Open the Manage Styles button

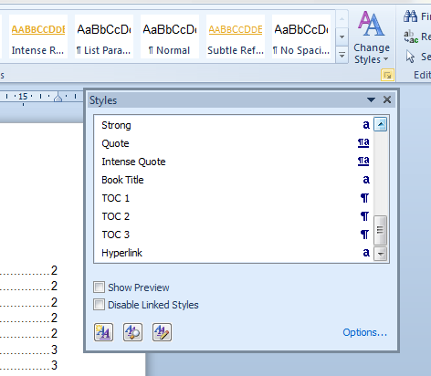coord(162,332)
